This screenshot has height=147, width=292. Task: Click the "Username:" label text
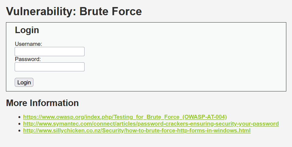(29, 44)
